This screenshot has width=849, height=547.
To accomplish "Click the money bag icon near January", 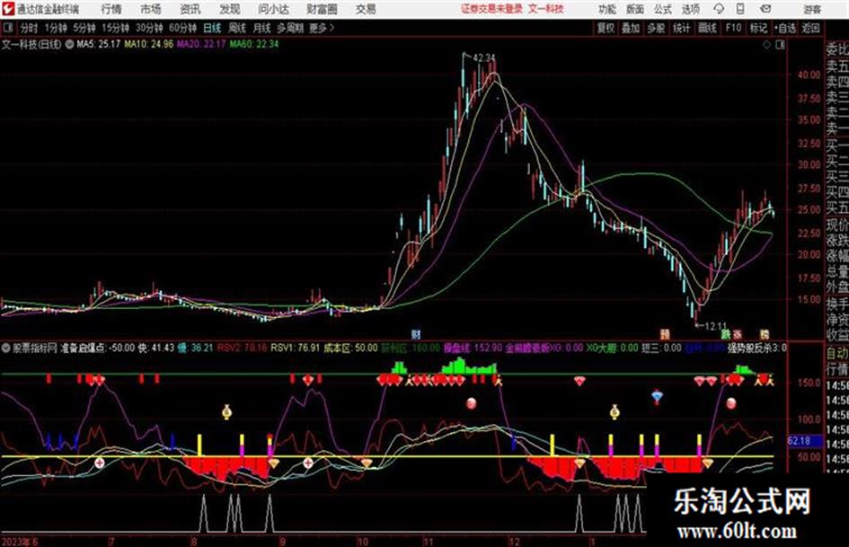I will pyautogui.click(x=614, y=412).
